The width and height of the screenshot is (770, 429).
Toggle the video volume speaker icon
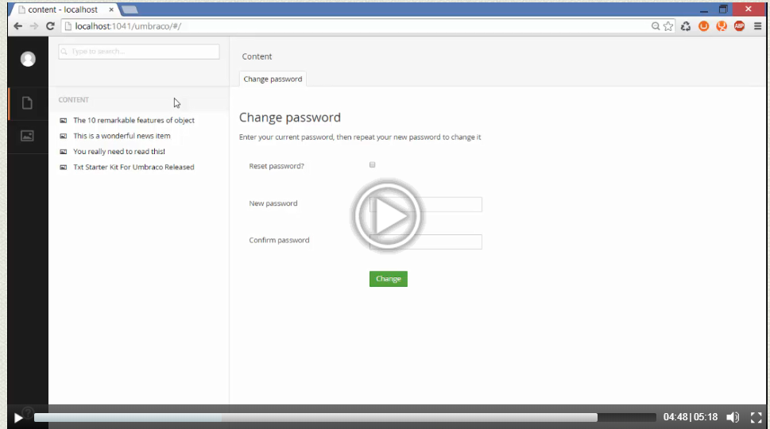pyautogui.click(x=733, y=417)
